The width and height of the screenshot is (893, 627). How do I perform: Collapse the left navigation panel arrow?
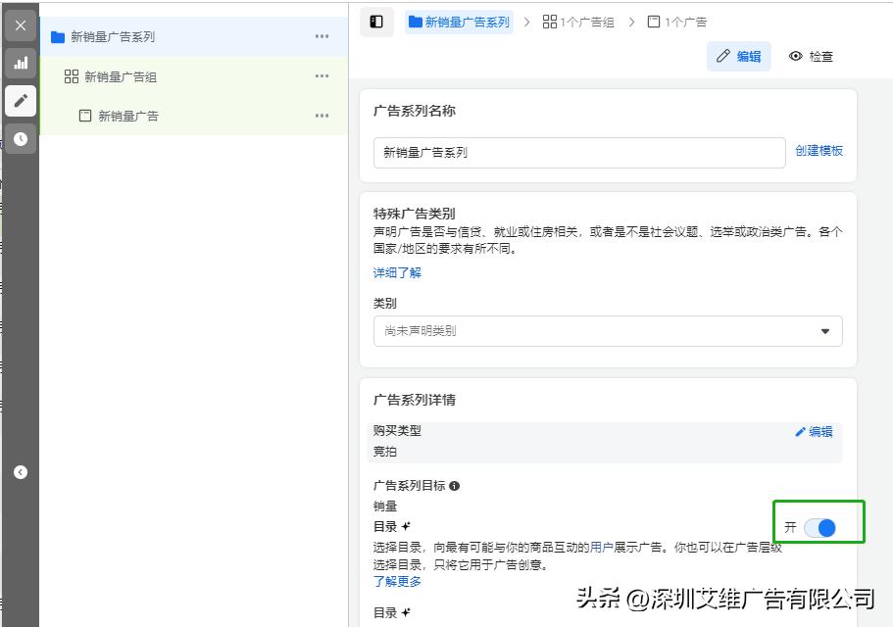(20, 471)
